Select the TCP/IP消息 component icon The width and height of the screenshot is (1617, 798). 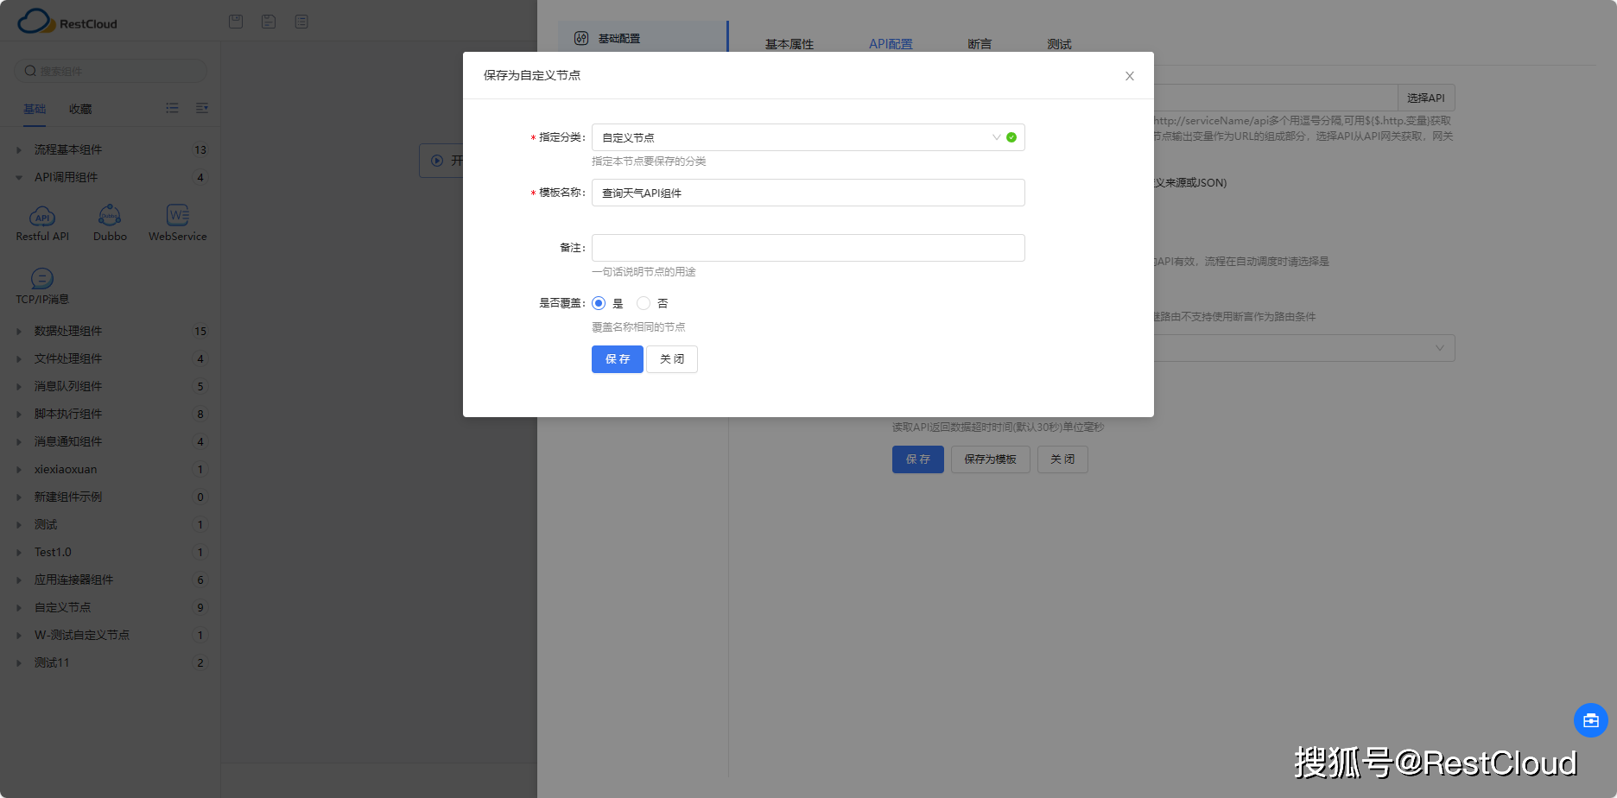click(42, 278)
